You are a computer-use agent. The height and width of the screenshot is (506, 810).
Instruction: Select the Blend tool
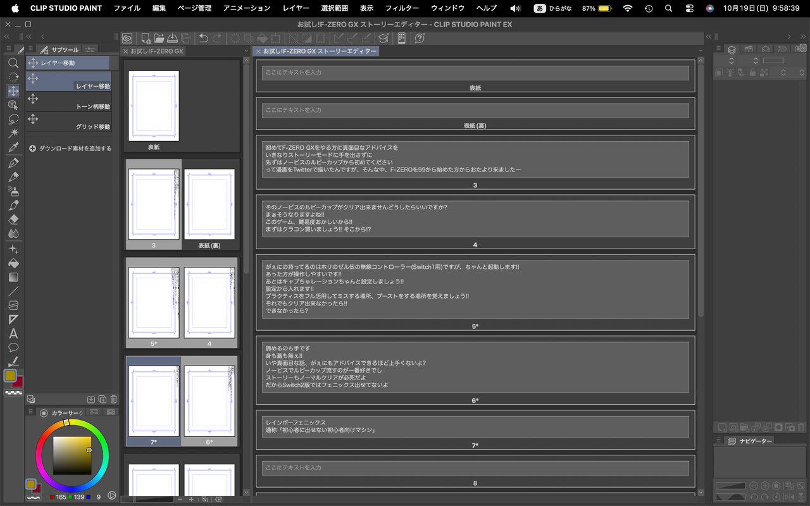point(13,233)
